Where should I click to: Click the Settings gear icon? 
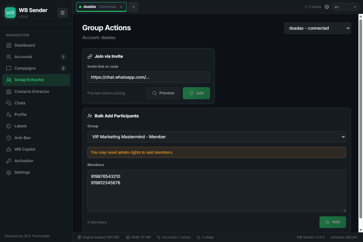[9, 172]
